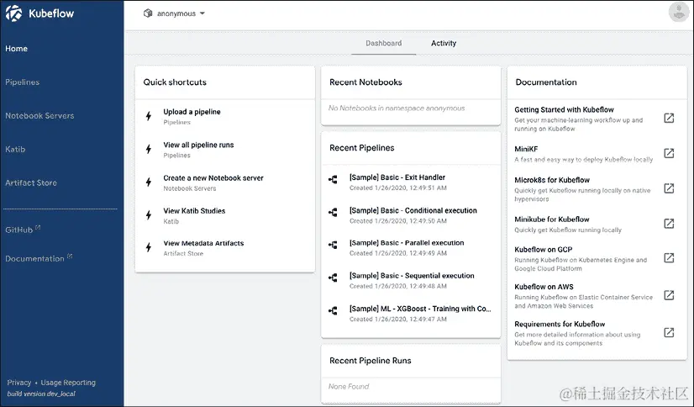Open the user avatar menu

pyautogui.click(x=679, y=13)
